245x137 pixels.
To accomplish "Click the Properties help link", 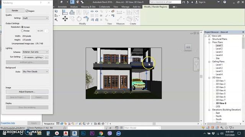I will coord(8,123).
